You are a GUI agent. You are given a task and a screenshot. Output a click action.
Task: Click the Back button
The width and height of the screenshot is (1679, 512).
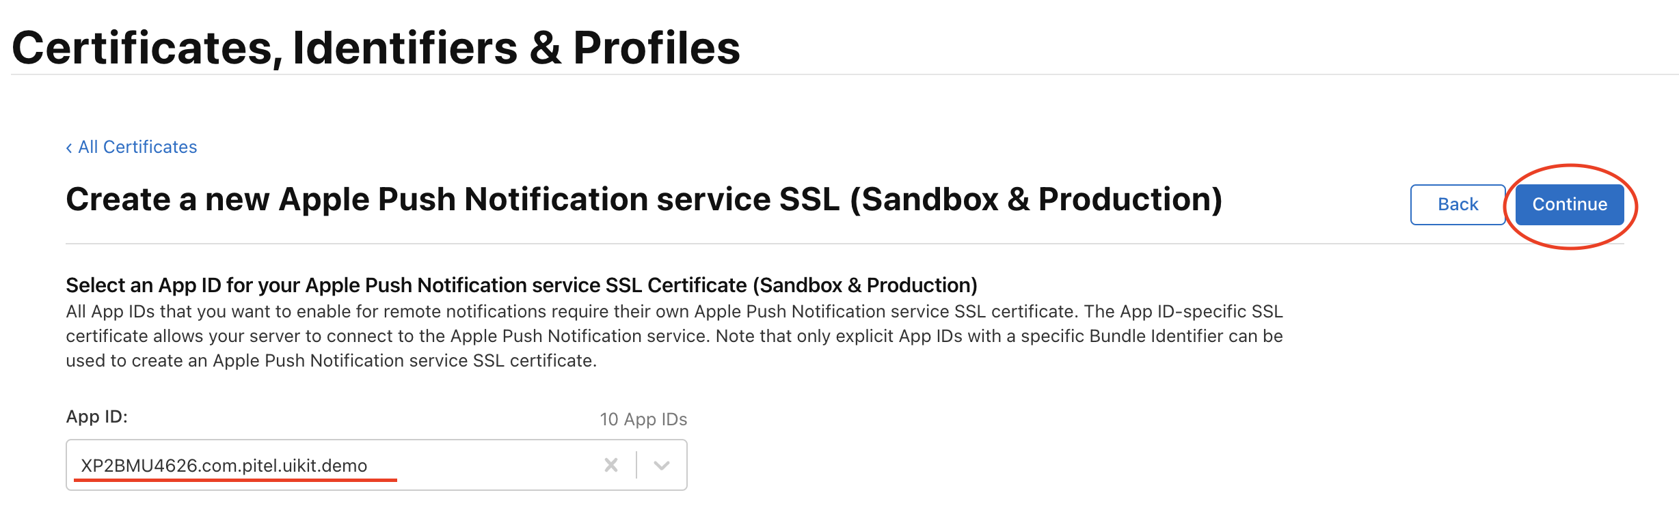[x=1458, y=205]
